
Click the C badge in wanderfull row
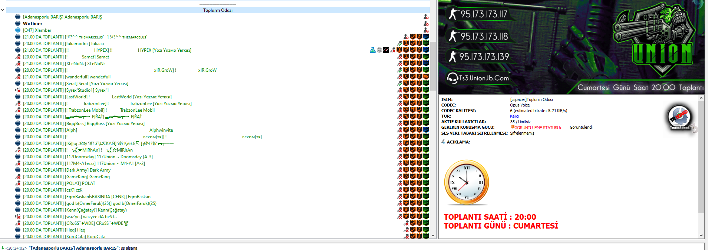(406, 77)
